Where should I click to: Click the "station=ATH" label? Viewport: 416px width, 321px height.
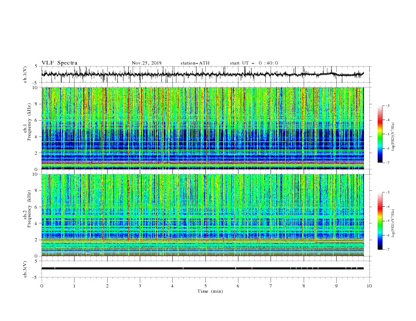[x=195, y=63]
